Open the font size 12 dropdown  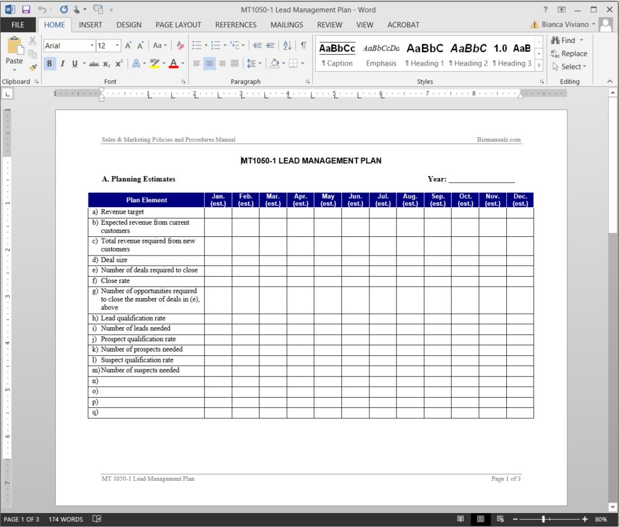point(117,46)
